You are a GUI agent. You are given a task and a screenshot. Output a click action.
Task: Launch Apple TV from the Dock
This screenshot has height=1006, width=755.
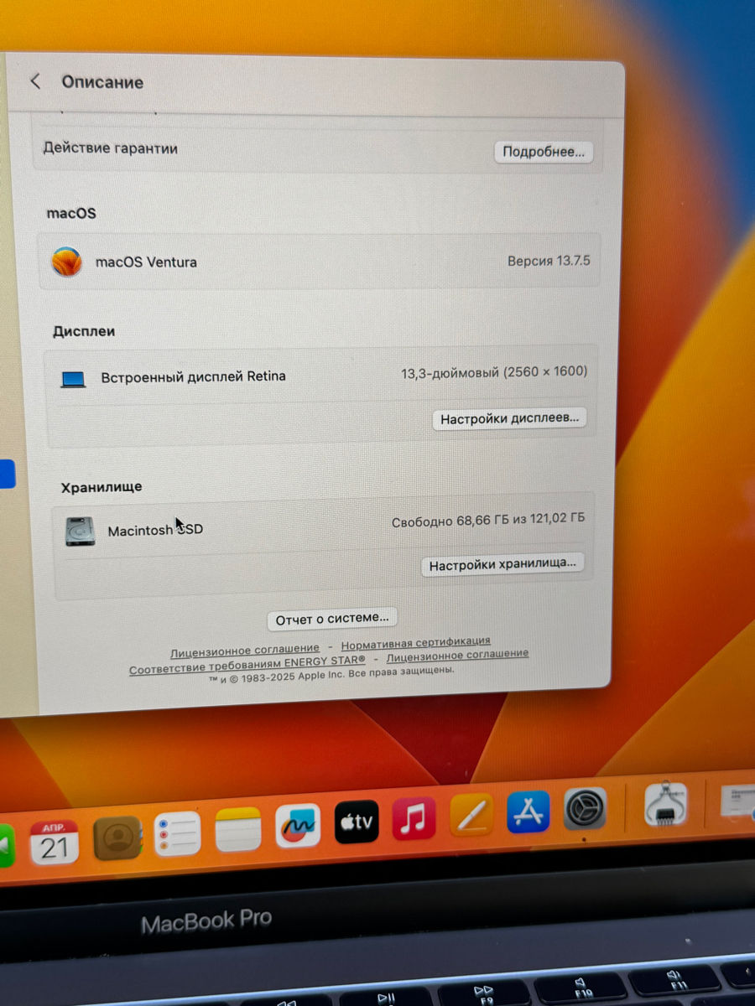point(357,822)
